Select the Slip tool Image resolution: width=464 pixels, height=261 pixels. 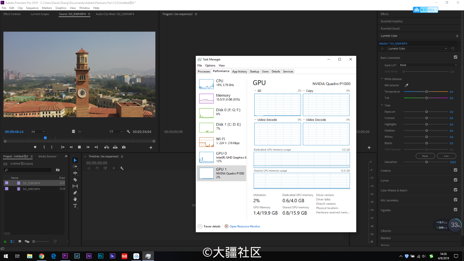click(x=75, y=186)
